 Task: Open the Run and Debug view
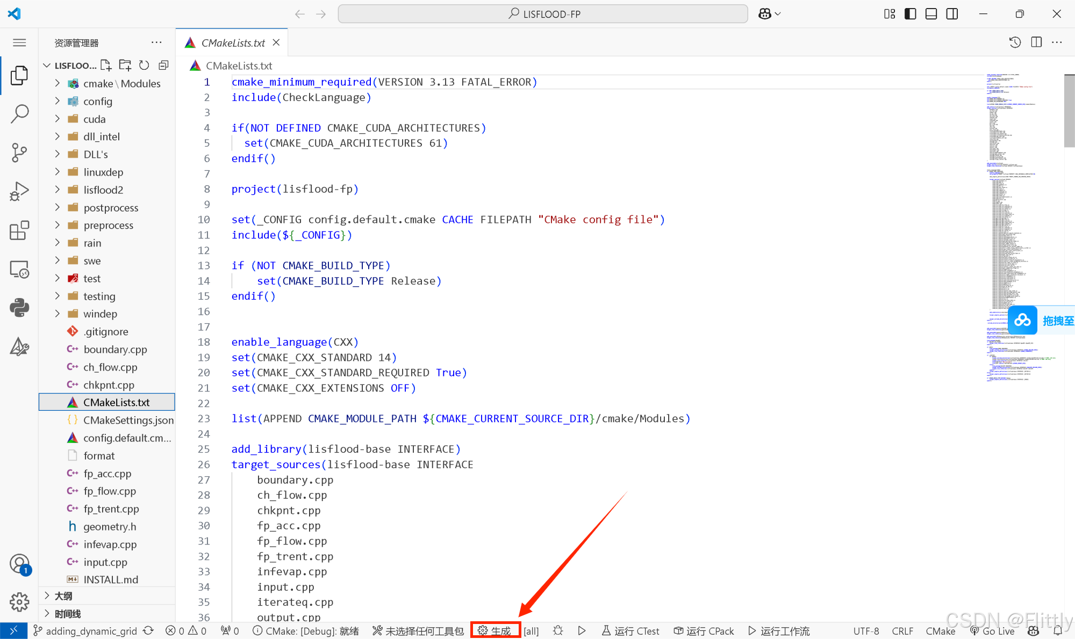19,192
